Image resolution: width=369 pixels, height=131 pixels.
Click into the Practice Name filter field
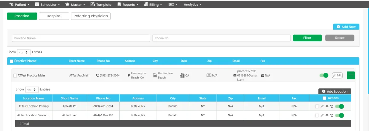pyautogui.click(x=81, y=38)
